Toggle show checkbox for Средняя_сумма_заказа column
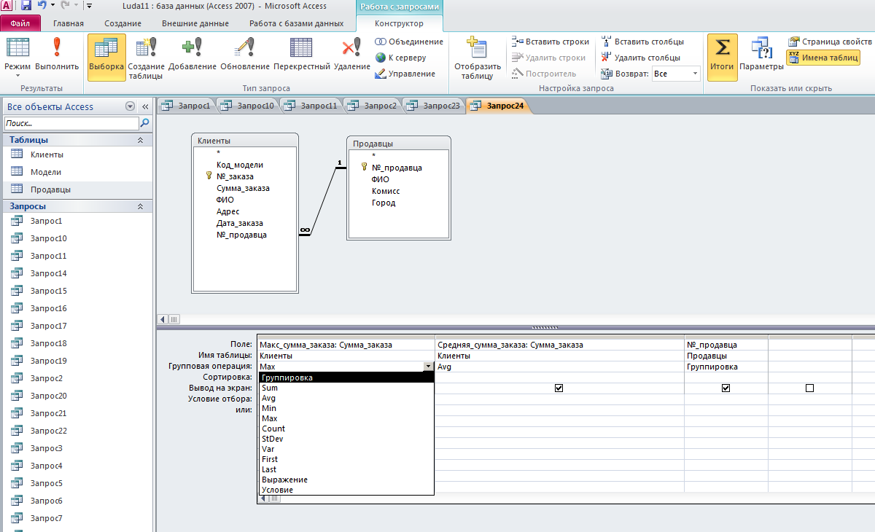Image resolution: width=875 pixels, height=532 pixels. pyautogui.click(x=559, y=388)
